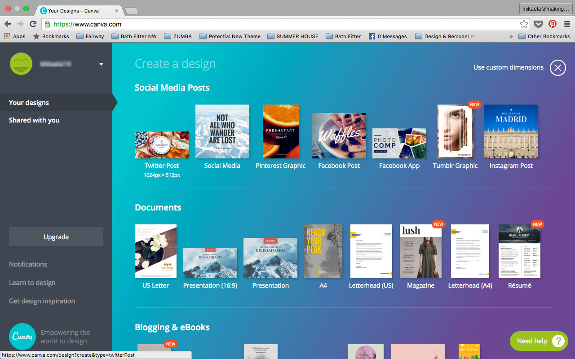Image resolution: width=575 pixels, height=359 pixels.
Task: Click Use custom dimensions
Action: (x=509, y=67)
